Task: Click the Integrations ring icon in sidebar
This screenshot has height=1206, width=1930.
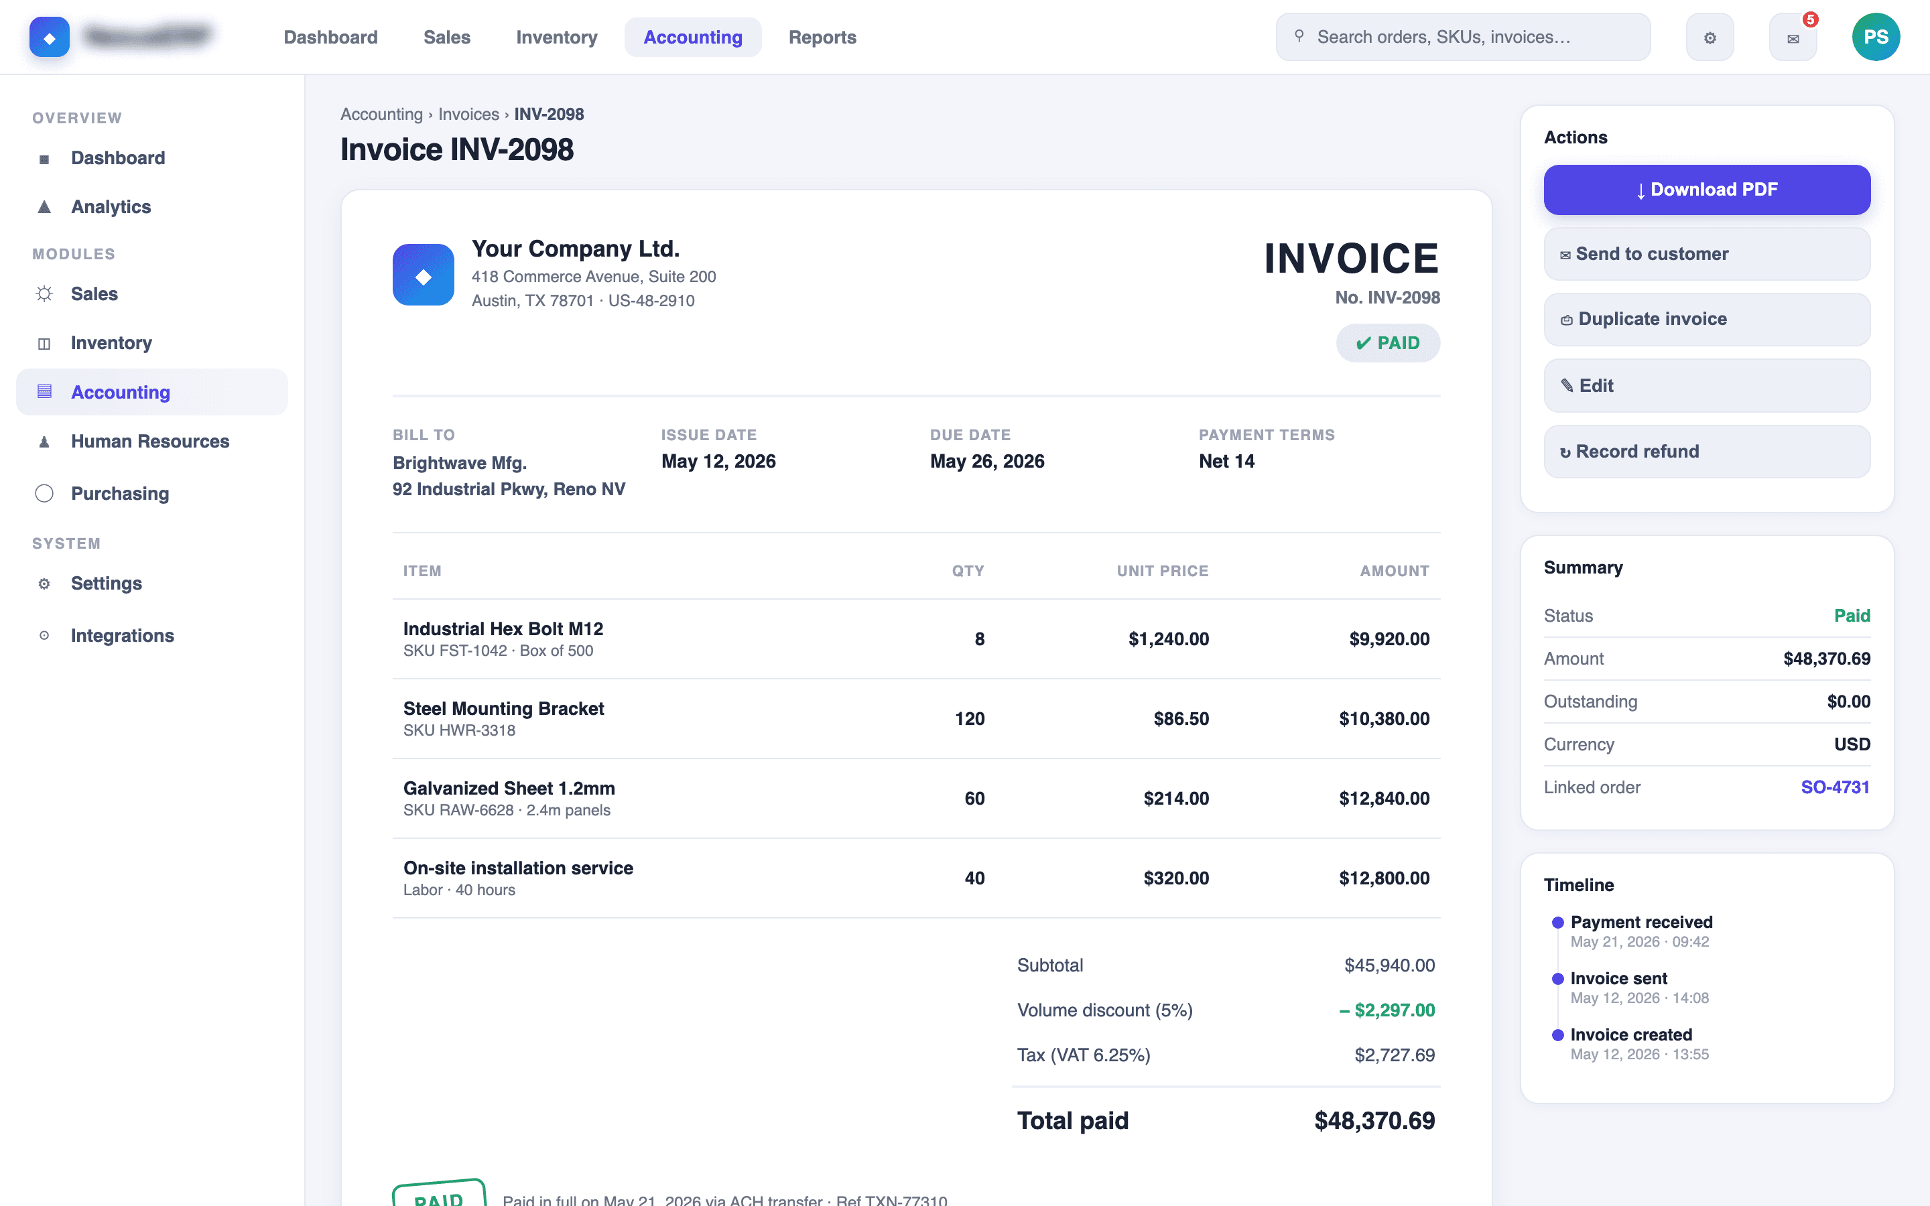Action: [45, 636]
